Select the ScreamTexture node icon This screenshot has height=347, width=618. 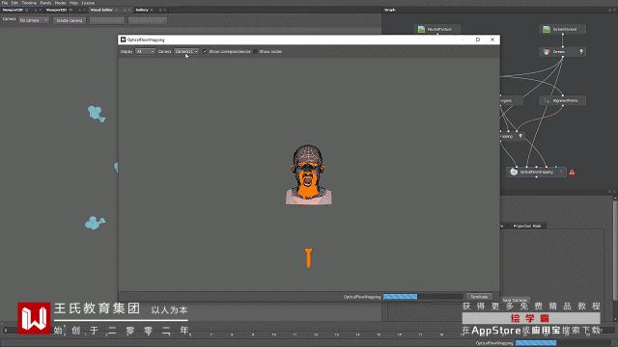(547, 29)
